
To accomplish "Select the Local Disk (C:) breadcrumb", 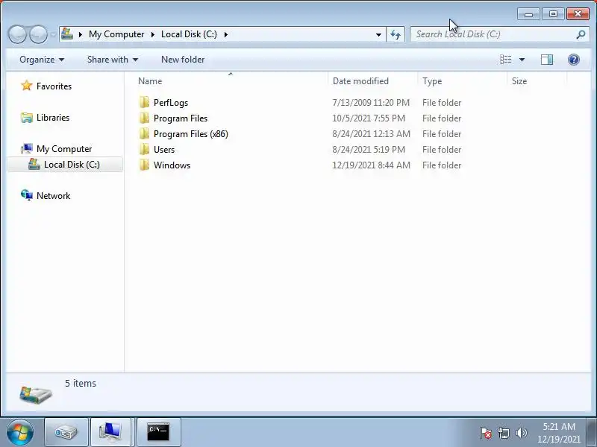I will [189, 34].
